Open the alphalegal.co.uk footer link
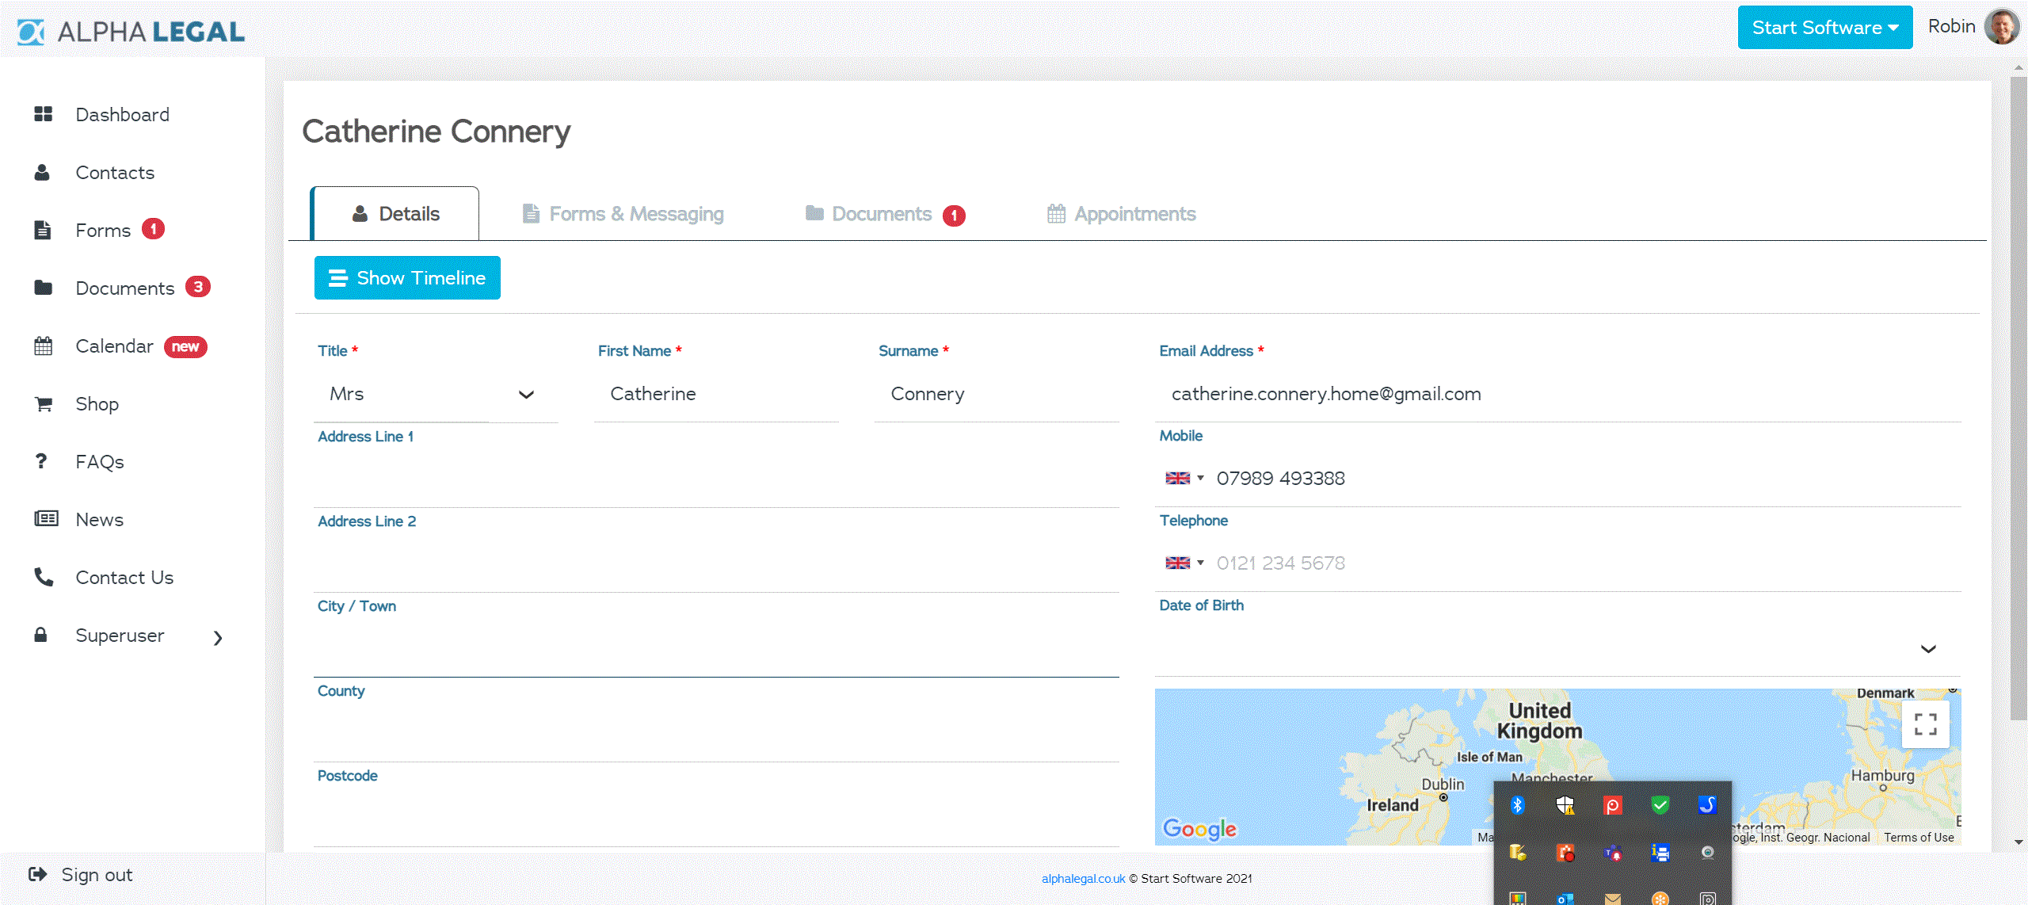The image size is (2028, 905). pos(1082,878)
